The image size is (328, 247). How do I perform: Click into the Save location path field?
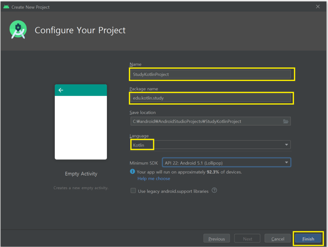pyautogui.click(x=205, y=121)
